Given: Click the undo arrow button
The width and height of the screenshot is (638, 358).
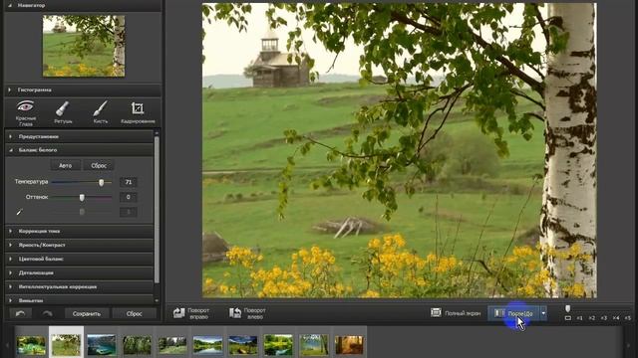Looking at the screenshot, I should tap(20, 313).
